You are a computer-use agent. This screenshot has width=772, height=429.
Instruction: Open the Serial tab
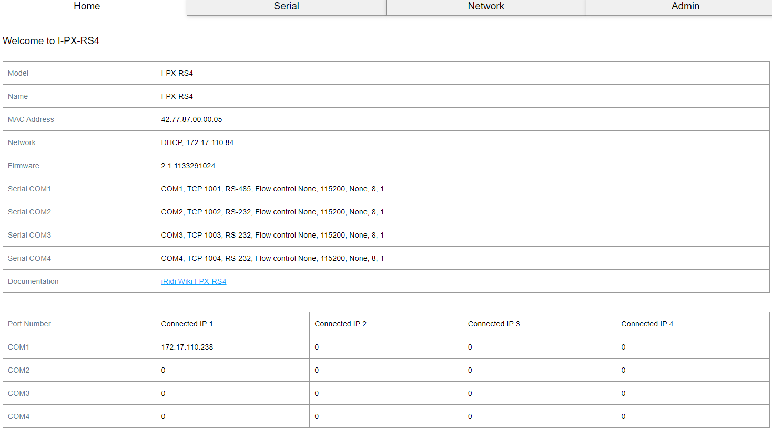(x=286, y=6)
